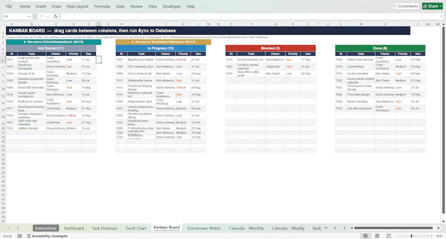Click next sheet tab arrow
This screenshot has height=239, width=446.
click(x=18, y=228)
